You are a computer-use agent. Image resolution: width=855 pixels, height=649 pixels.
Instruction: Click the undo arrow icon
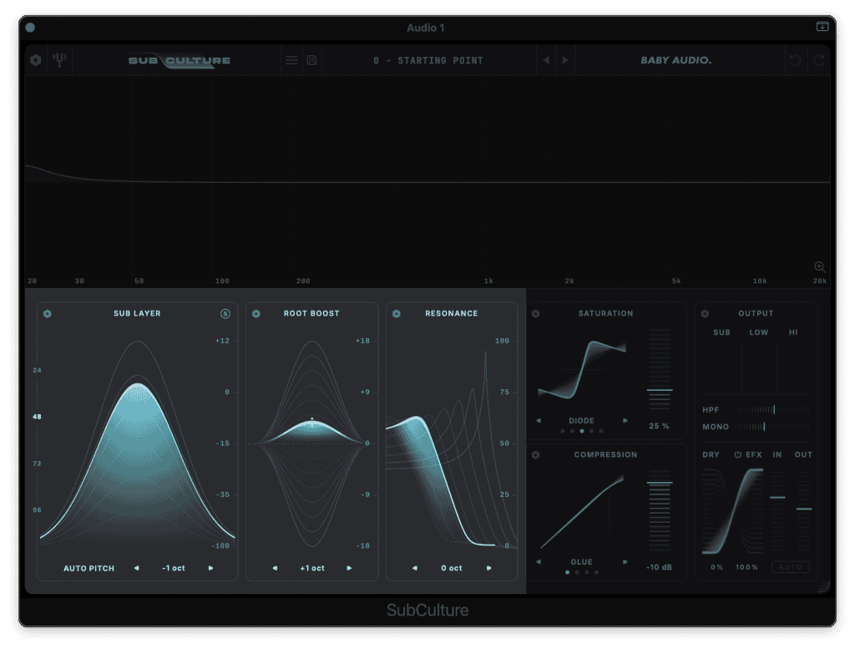point(796,60)
